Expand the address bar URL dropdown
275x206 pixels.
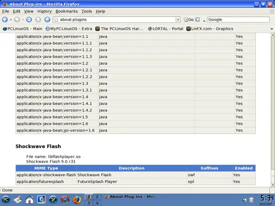click(x=178, y=19)
